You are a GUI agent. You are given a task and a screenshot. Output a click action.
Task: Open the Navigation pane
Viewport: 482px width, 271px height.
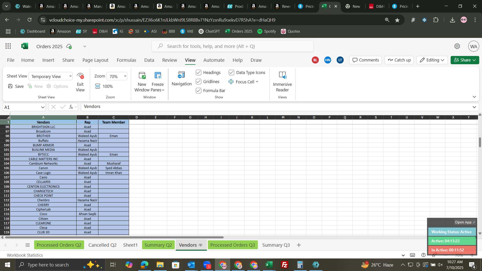[182, 79]
